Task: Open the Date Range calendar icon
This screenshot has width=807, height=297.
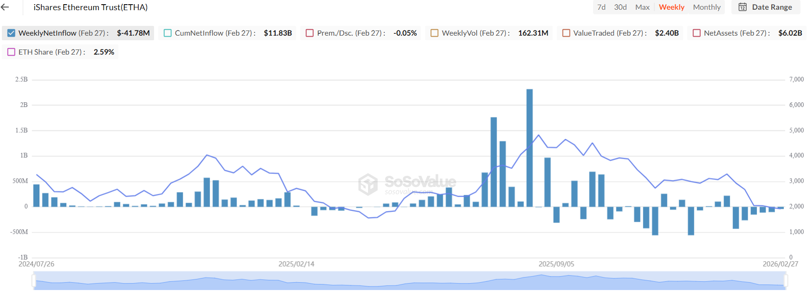Action: point(742,7)
